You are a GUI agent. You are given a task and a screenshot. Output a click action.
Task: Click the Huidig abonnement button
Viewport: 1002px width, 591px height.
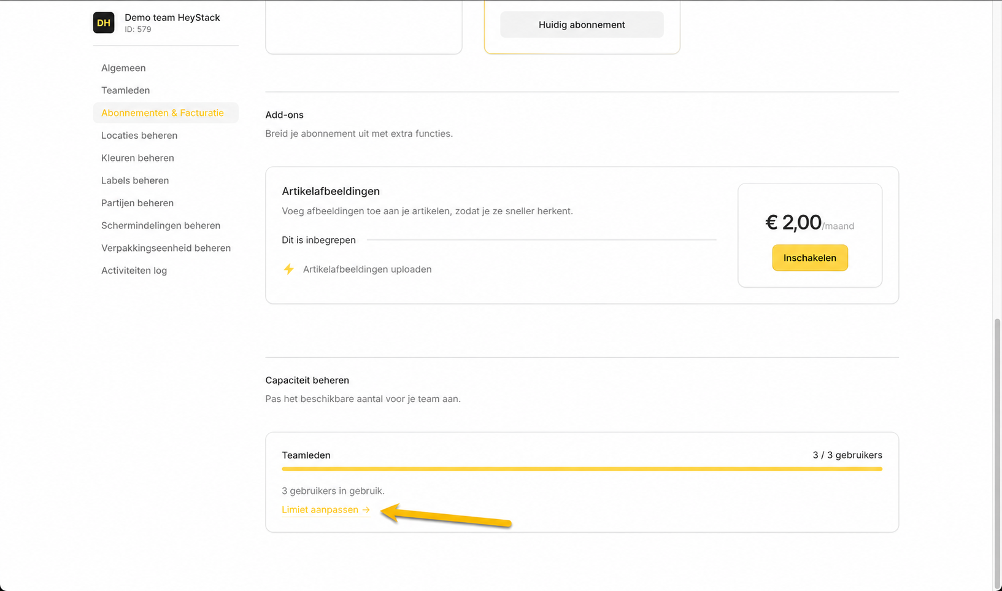pos(582,25)
